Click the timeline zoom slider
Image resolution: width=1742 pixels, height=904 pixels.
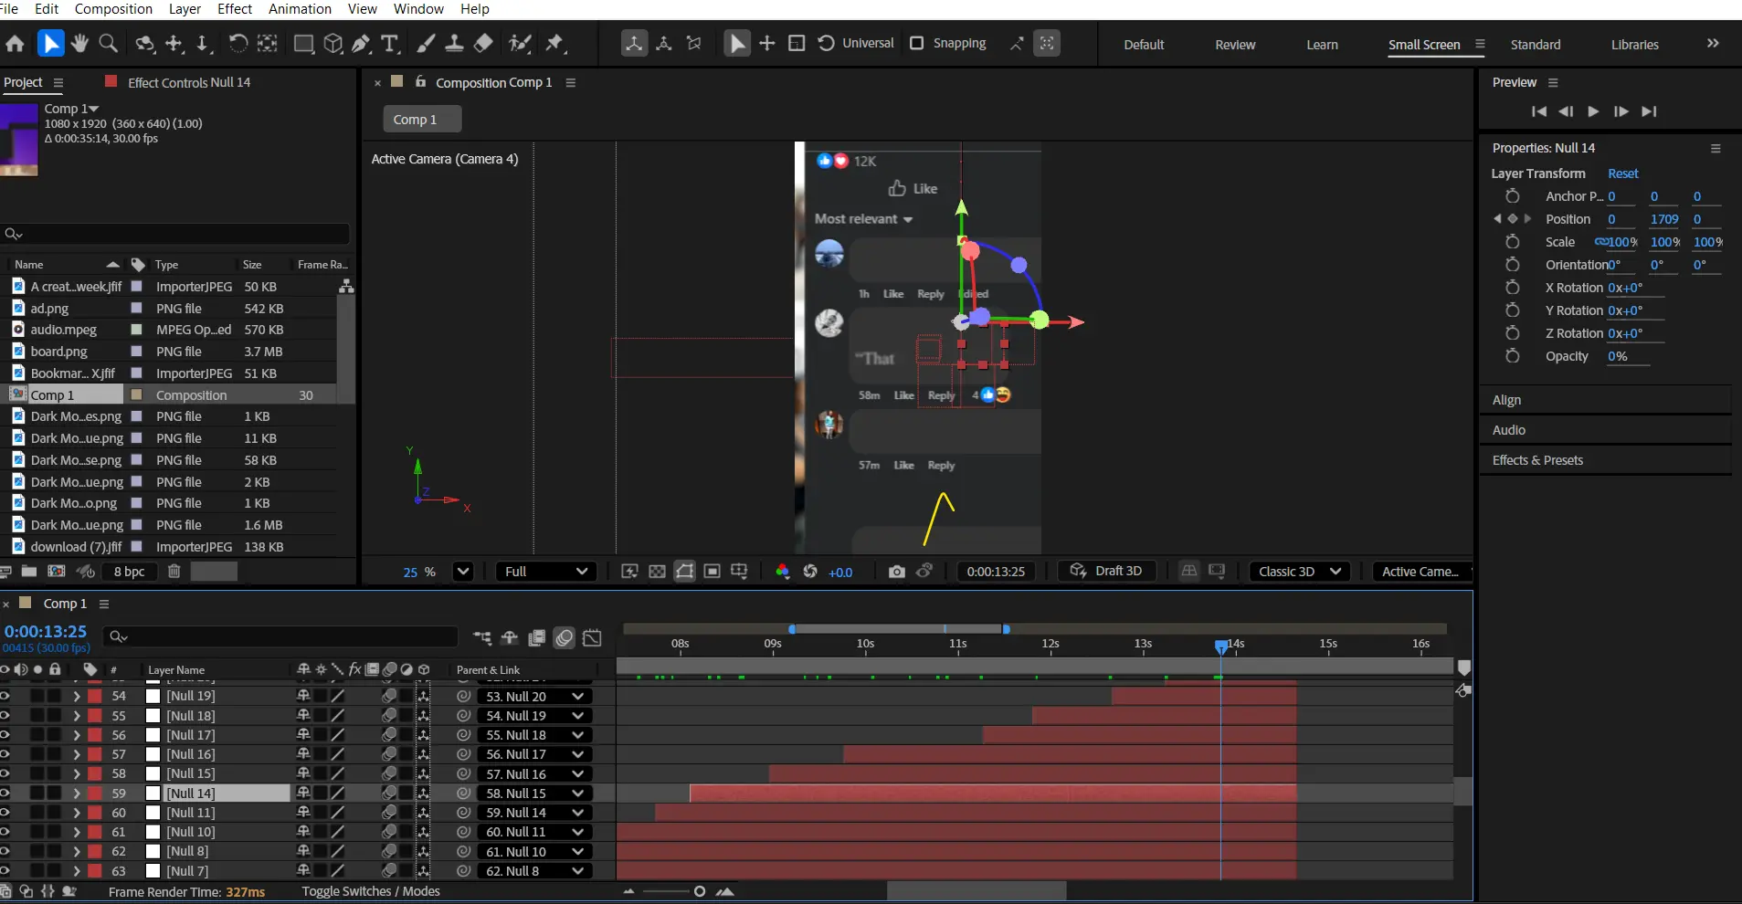[x=699, y=891]
